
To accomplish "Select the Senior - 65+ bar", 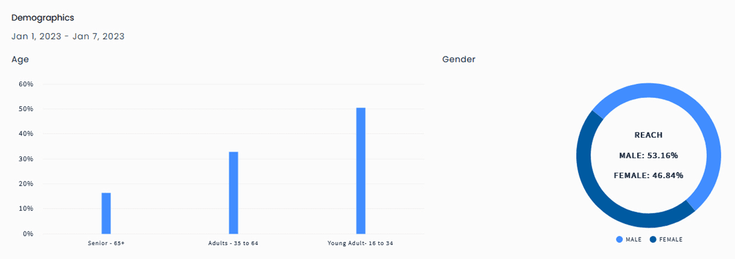I will click(106, 213).
